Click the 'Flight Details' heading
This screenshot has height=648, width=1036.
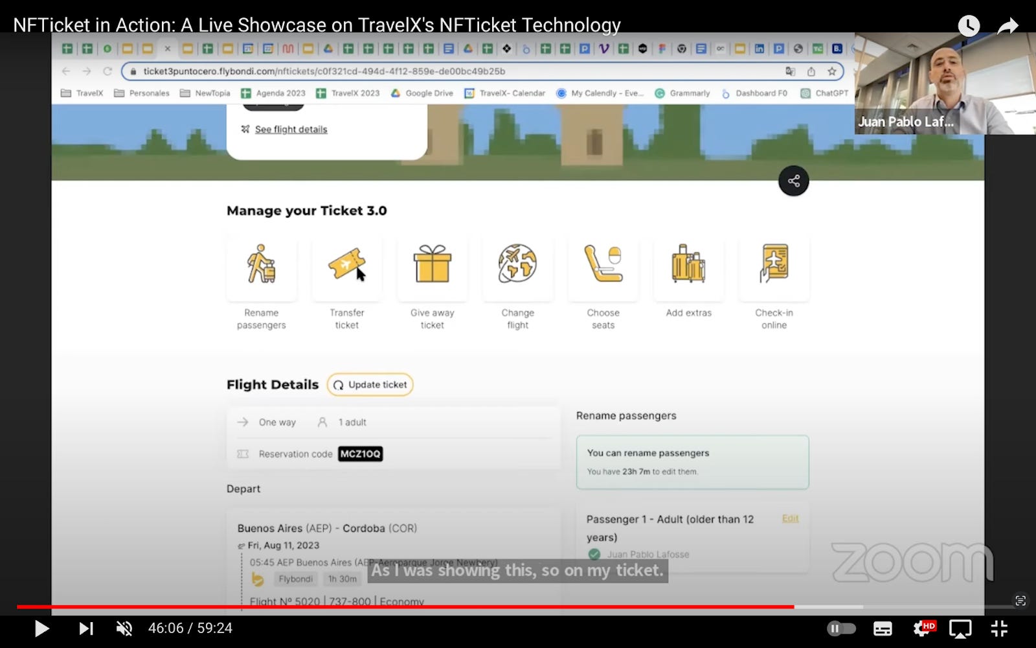(273, 385)
